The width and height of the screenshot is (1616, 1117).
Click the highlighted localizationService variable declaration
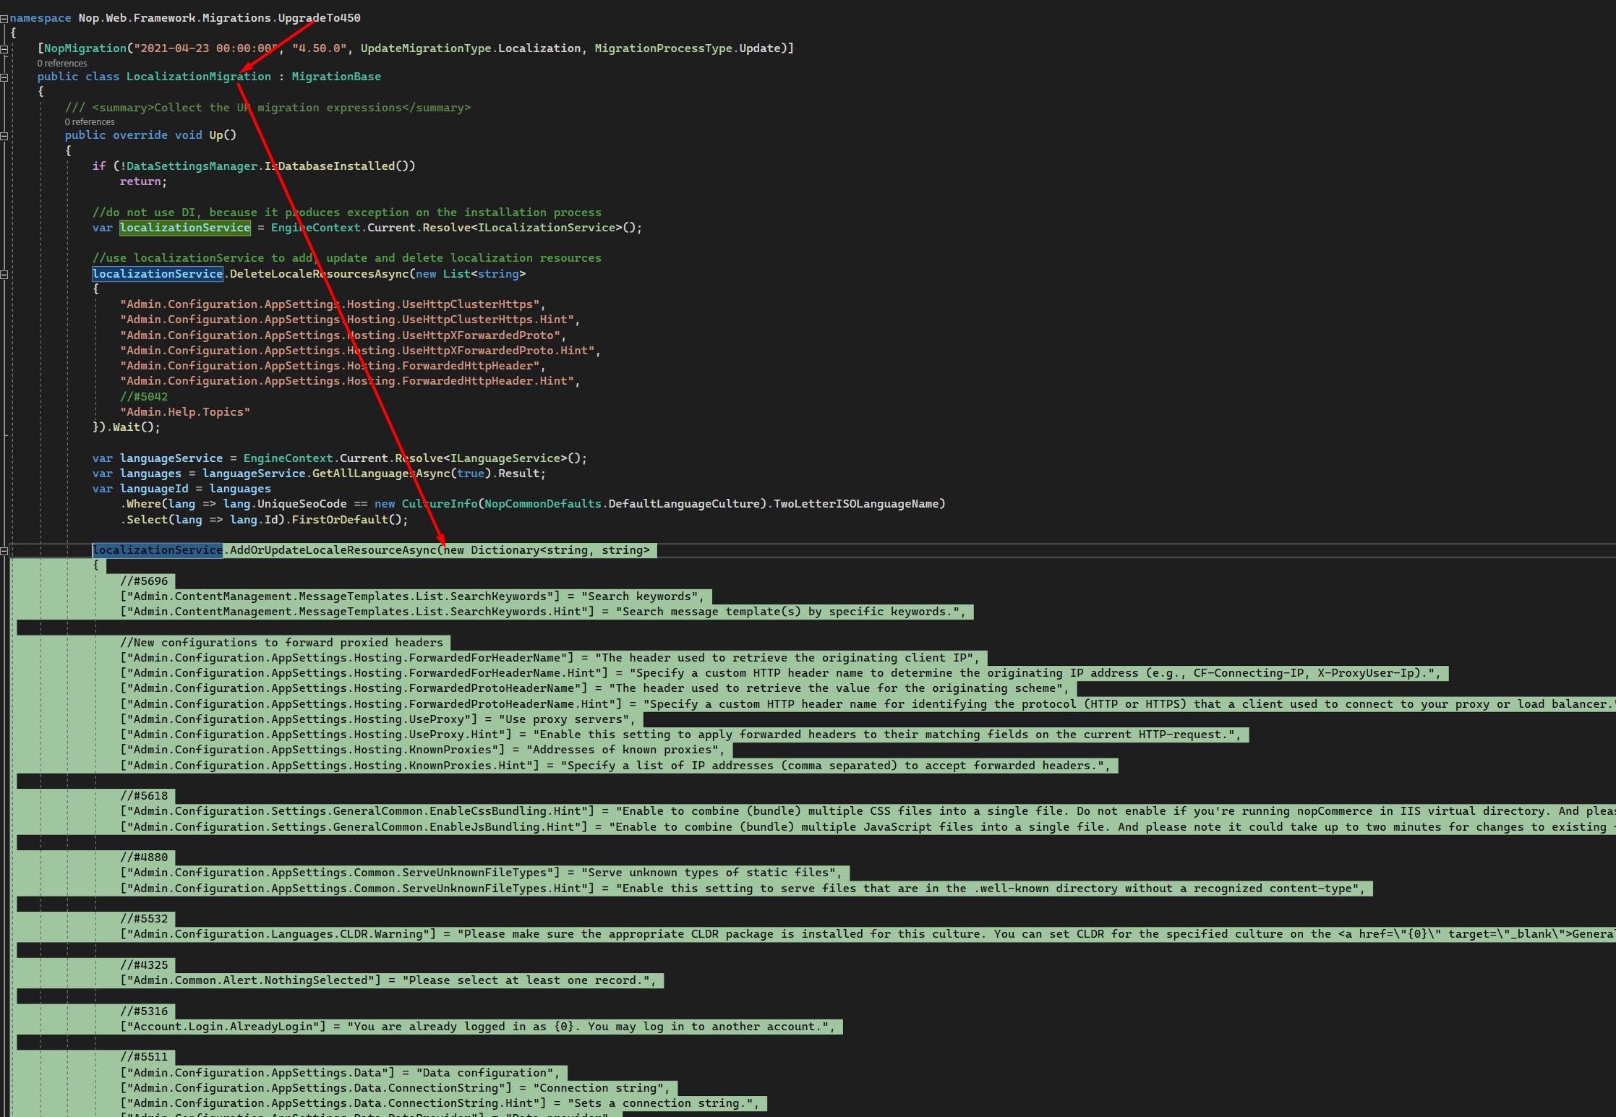[185, 227]
